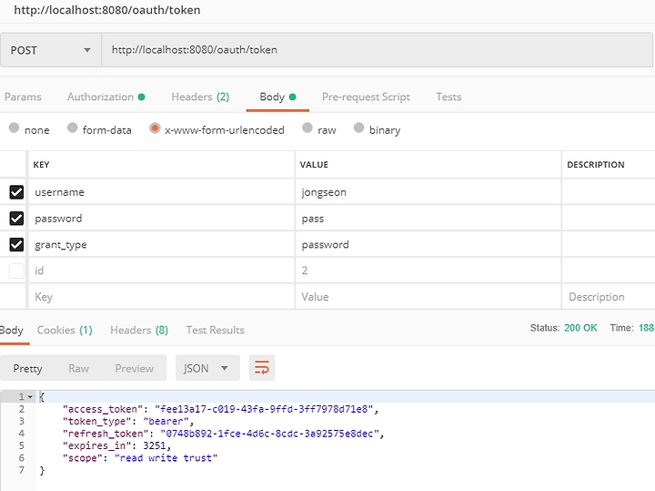Click the pass value cell
This screenshot has width=655, height=491.
click(x=428, y=219)
